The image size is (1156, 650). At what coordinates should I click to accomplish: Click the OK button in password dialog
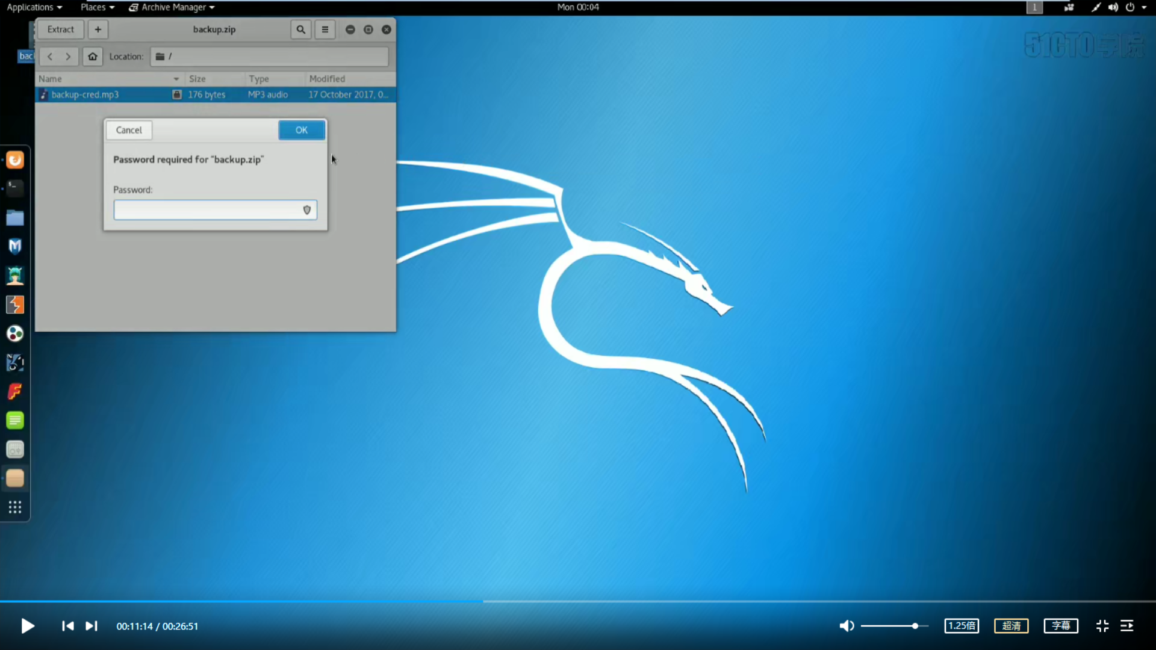[x=302, y=130]
